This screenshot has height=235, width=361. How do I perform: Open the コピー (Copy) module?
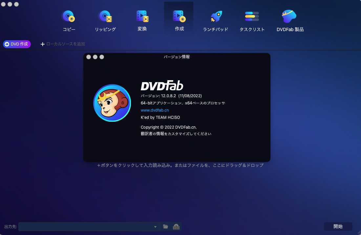[x=69, y=21]
